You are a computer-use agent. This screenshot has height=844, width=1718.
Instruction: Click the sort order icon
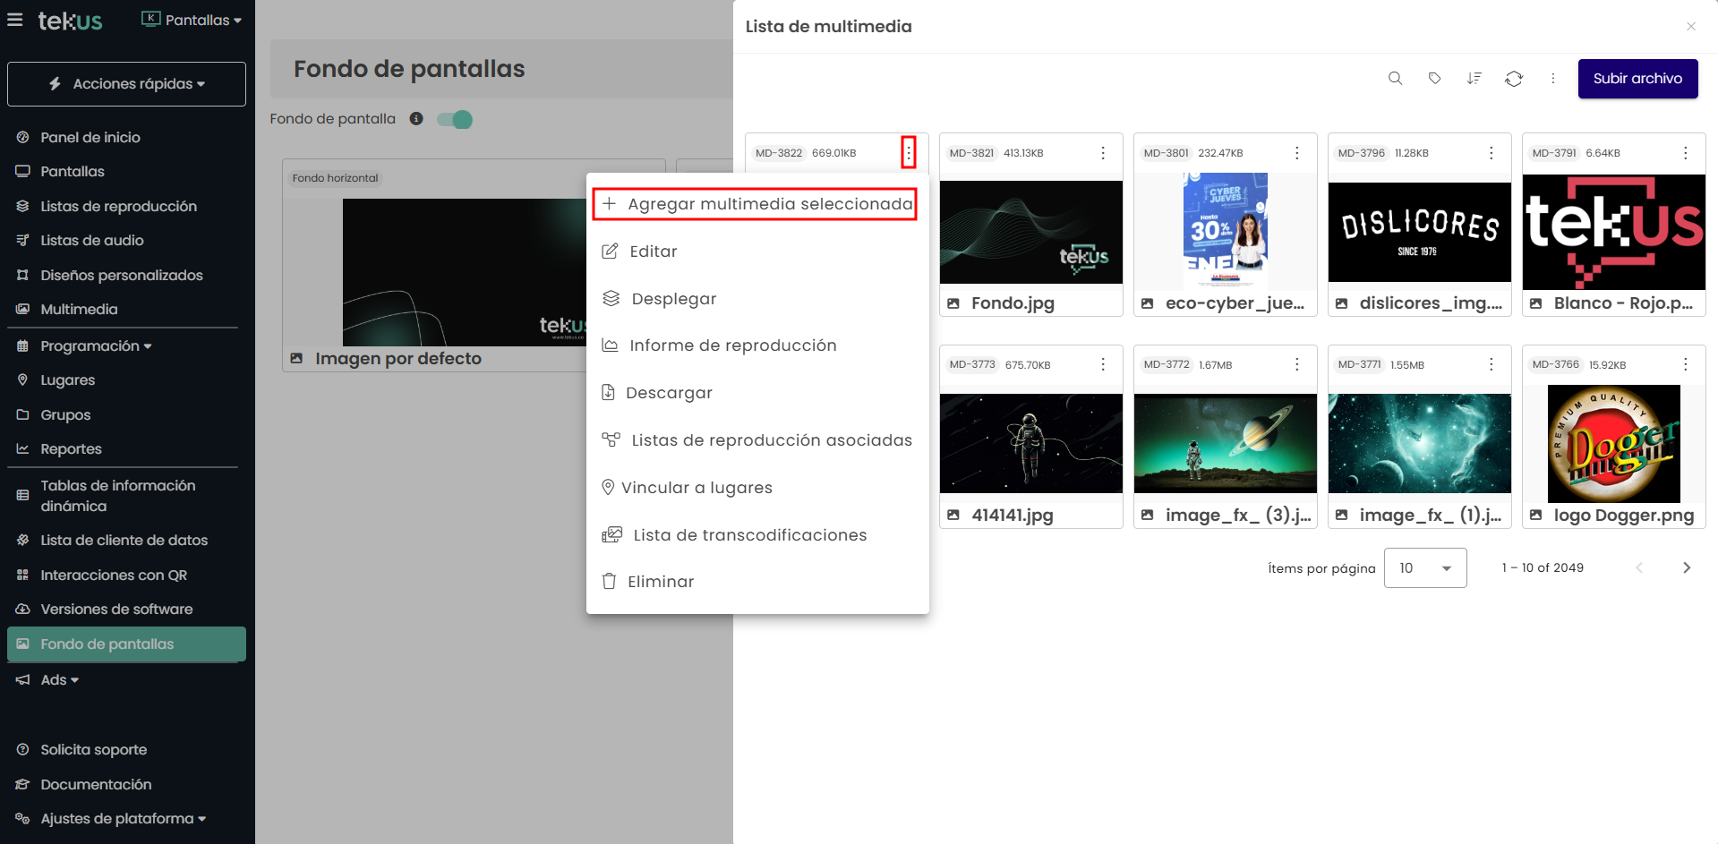pos(1474,79)
